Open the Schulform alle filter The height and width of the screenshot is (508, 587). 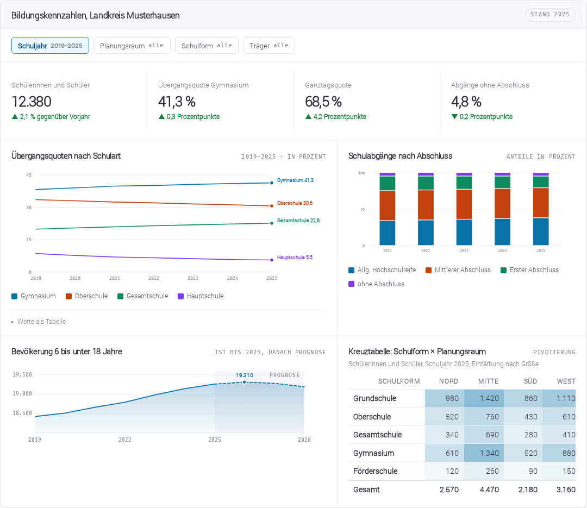tap(207, 45)
